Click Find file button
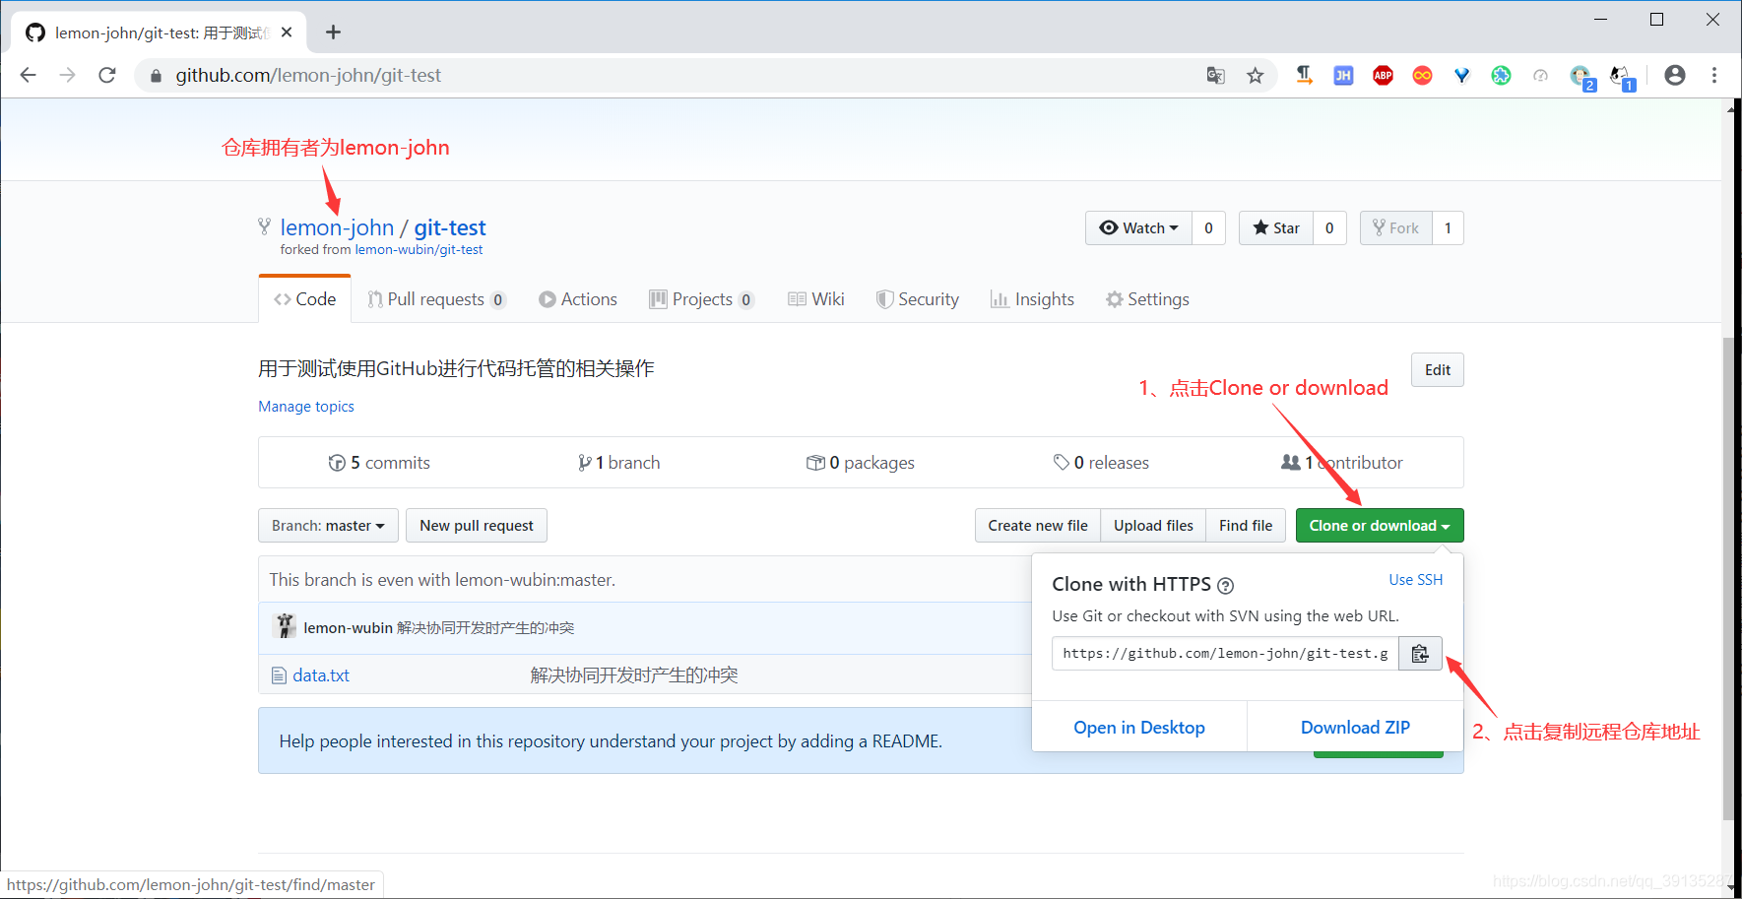The image size is (1742, 899). 1246,526
